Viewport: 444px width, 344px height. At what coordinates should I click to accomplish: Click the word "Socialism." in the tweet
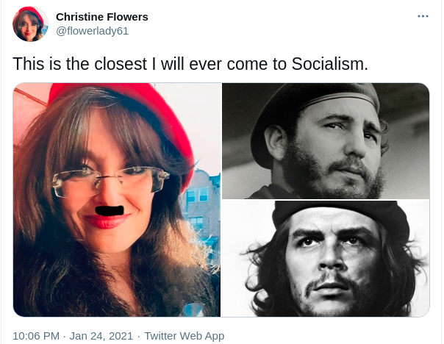click(x=329, y=64)
